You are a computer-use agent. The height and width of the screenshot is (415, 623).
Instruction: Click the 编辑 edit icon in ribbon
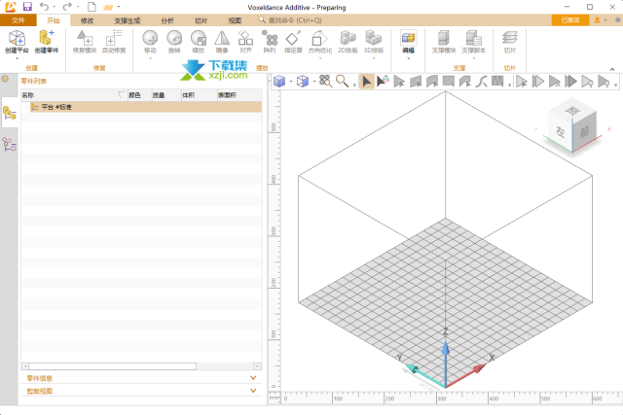(408, 38)
